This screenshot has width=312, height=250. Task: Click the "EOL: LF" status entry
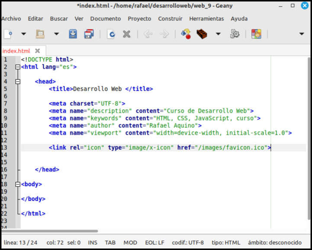pyautogui.click(x=154, y=243)
